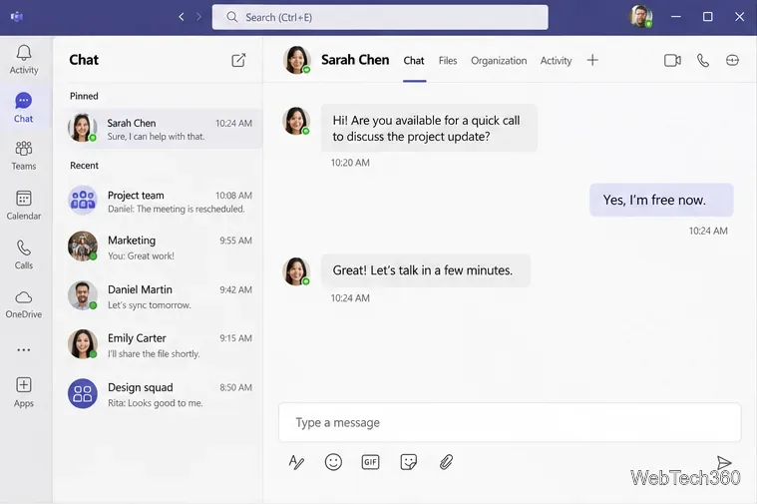This screenshot has height=504, width=757.
Task: Open OneDrive from the sidebar
Action: (24, 304)
